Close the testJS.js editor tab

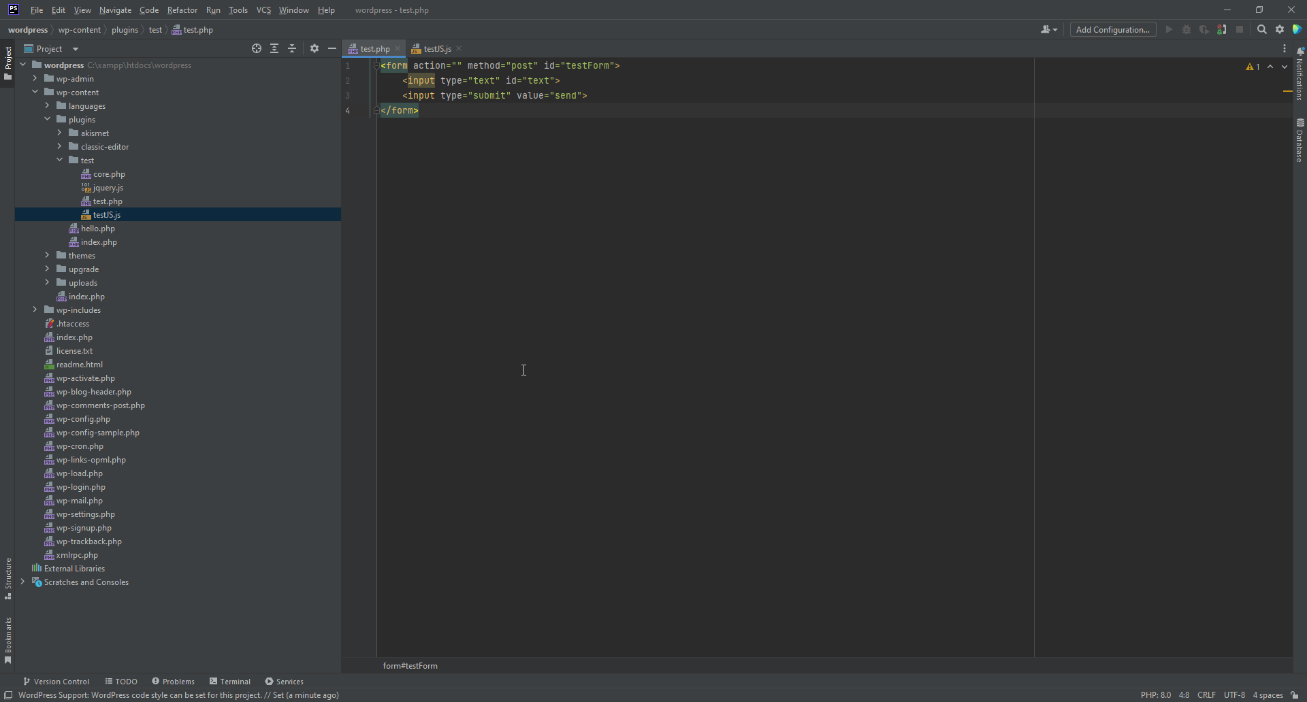[459, 48]
